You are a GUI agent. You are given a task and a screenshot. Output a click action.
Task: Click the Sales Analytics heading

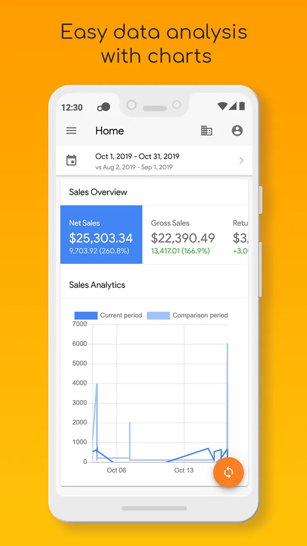(x=97, y=285)
